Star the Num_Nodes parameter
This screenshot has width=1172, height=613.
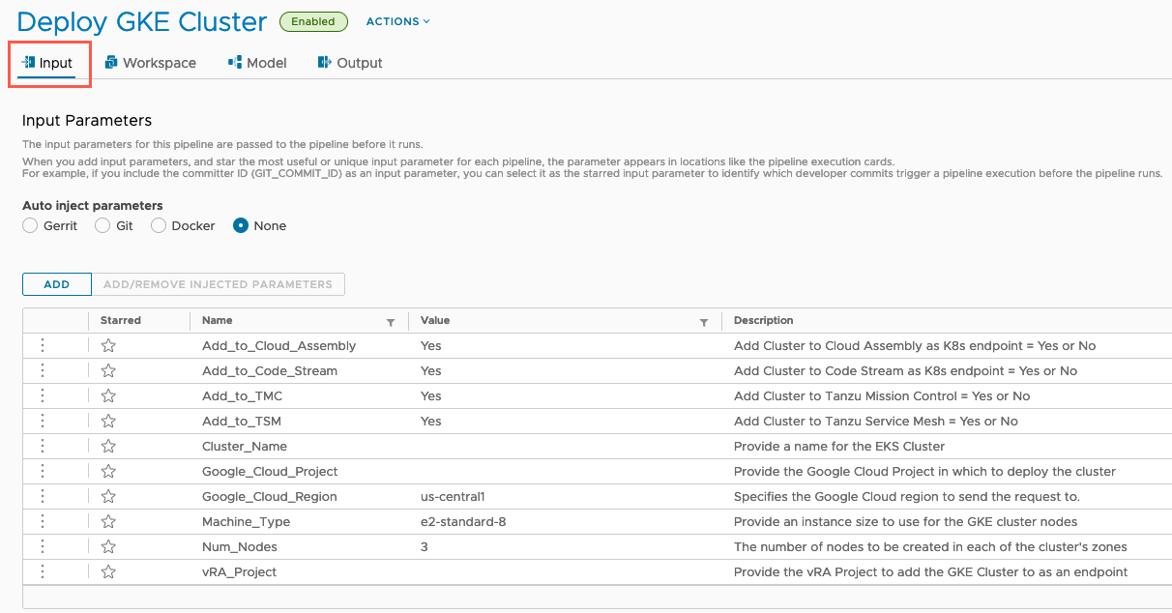point(108,546)
